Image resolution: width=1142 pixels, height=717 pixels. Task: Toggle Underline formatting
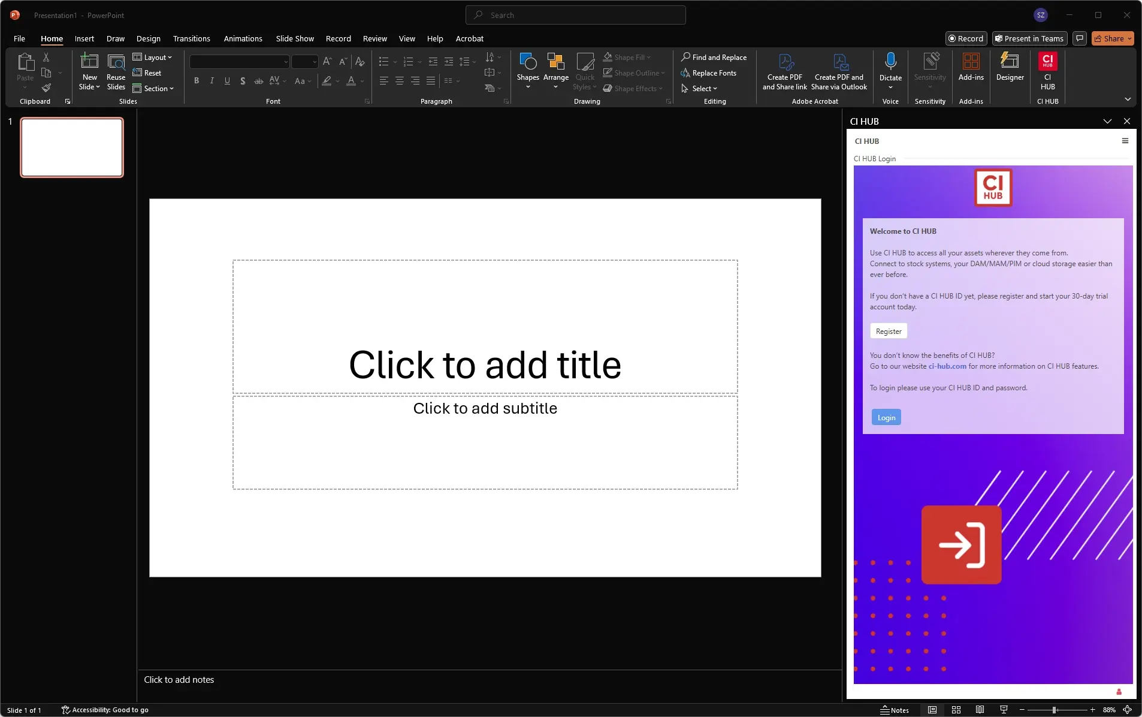click(x=227, y=80)
